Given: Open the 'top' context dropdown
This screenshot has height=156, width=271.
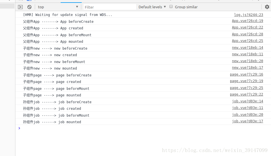Looking at the screenshot, I should (58, 7).
